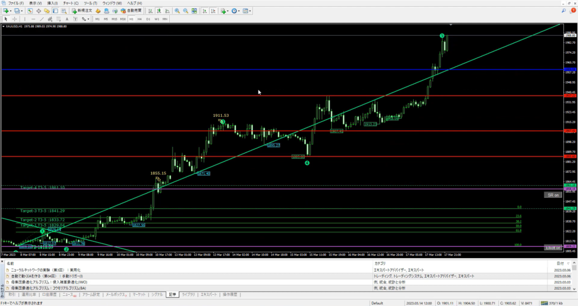Select the H1 timeframe button
The height and width of the screenshot is (306, 578).
pyautogui.click(x=132, y=19)
